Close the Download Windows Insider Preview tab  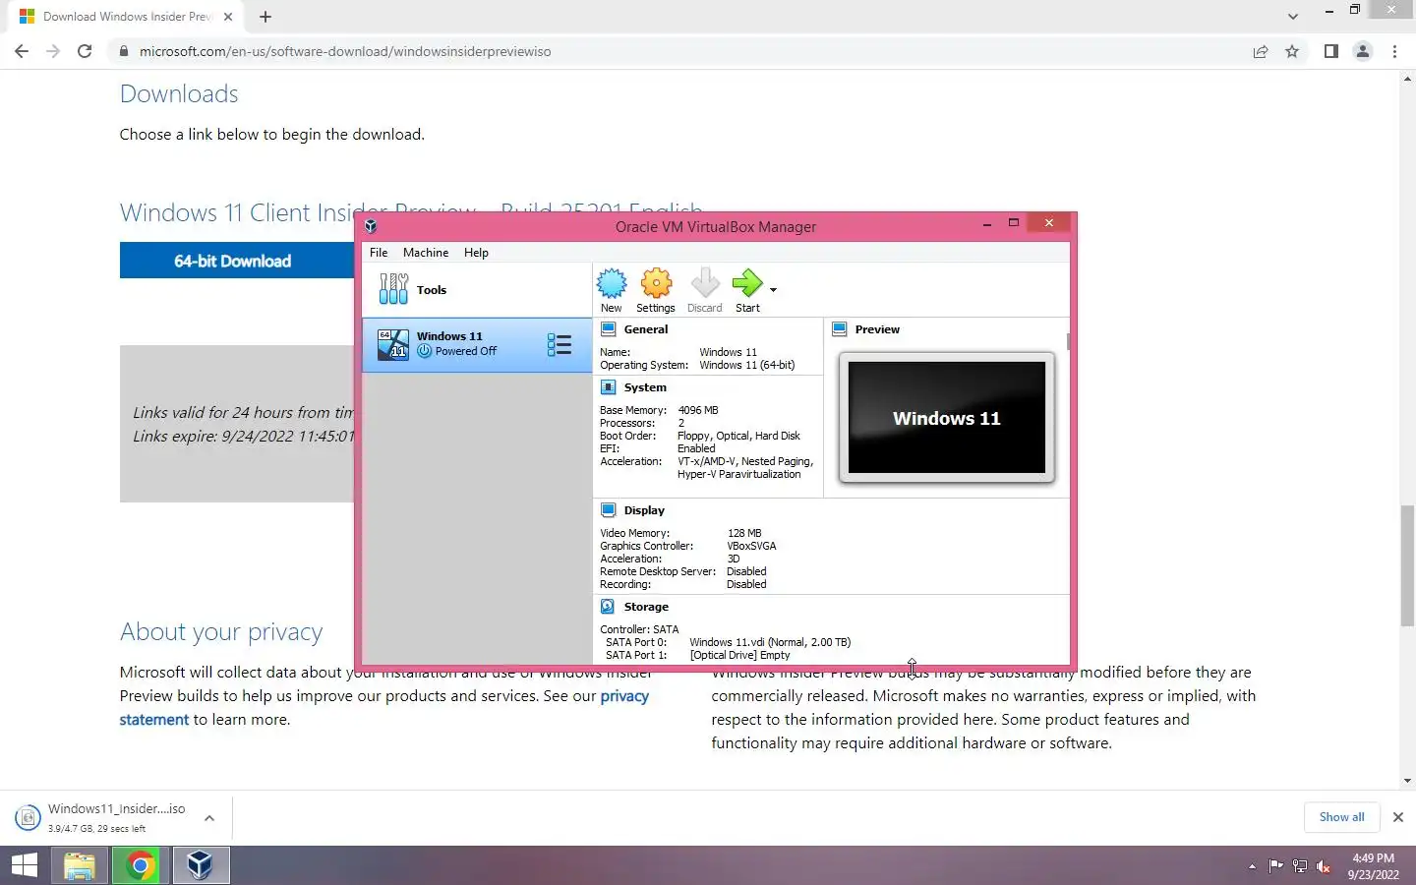[x=228, y=17]
